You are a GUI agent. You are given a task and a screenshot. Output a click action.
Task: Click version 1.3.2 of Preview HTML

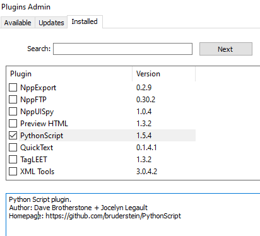pyautogui.click(x=144, y=124)
